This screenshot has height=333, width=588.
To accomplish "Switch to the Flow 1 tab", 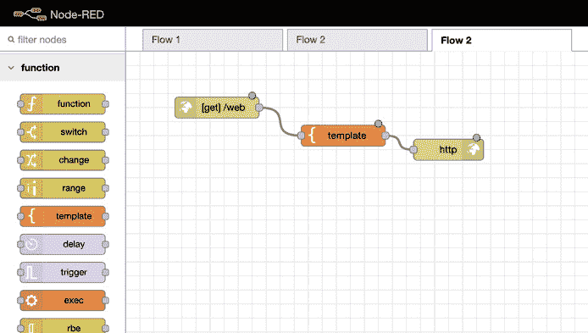I will point(213,40).
